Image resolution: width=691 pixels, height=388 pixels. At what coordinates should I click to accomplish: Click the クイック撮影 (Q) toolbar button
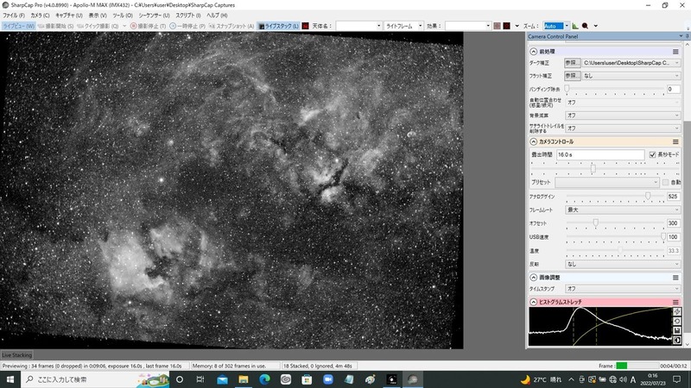98,26
